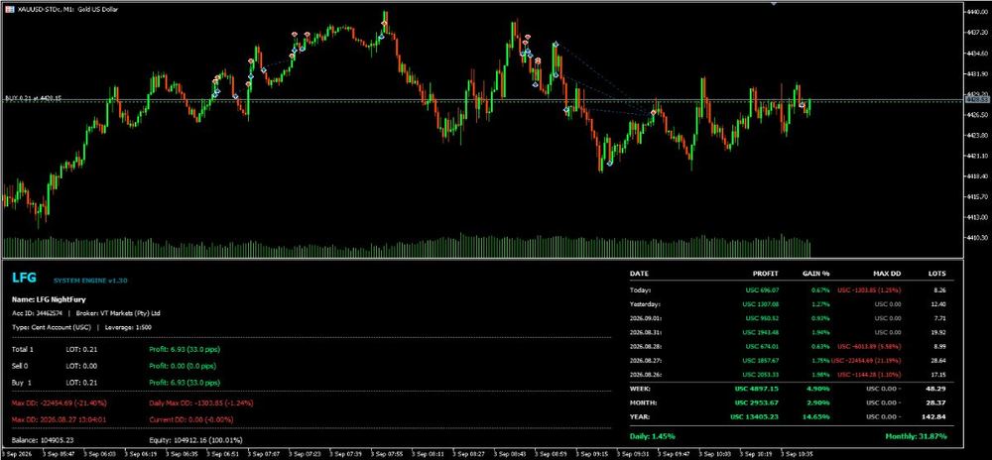This screenshot has width=992, height=460.
Task: Click the Total 1 positions label
Action: (22, 349)
